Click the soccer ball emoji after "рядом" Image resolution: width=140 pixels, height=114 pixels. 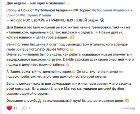[x=102, y=20]
